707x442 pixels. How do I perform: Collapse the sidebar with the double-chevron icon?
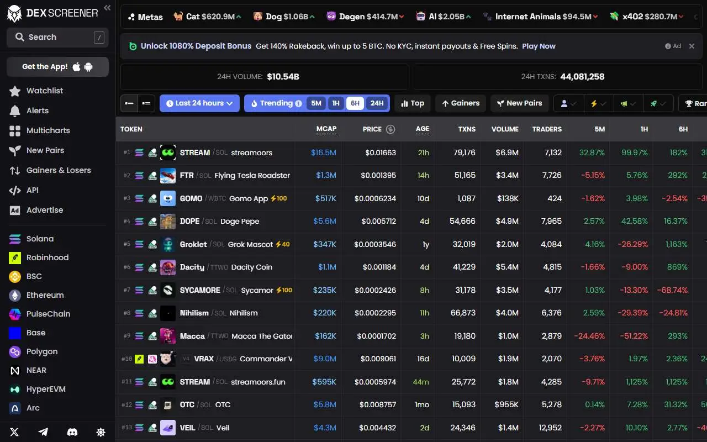click(x=107, y=8)
